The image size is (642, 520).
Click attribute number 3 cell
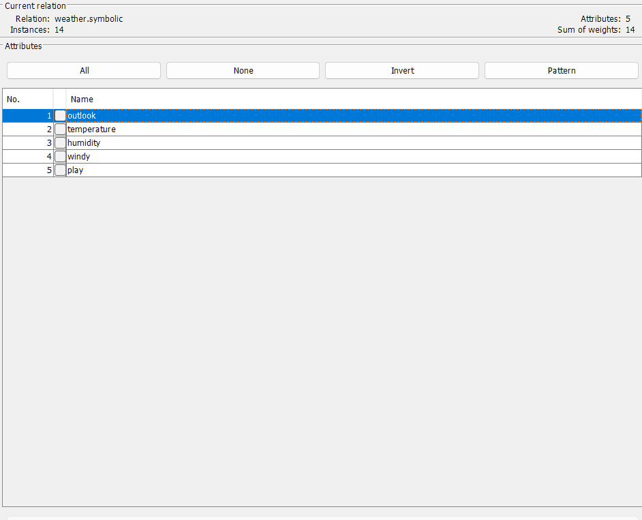pos(28,143)
